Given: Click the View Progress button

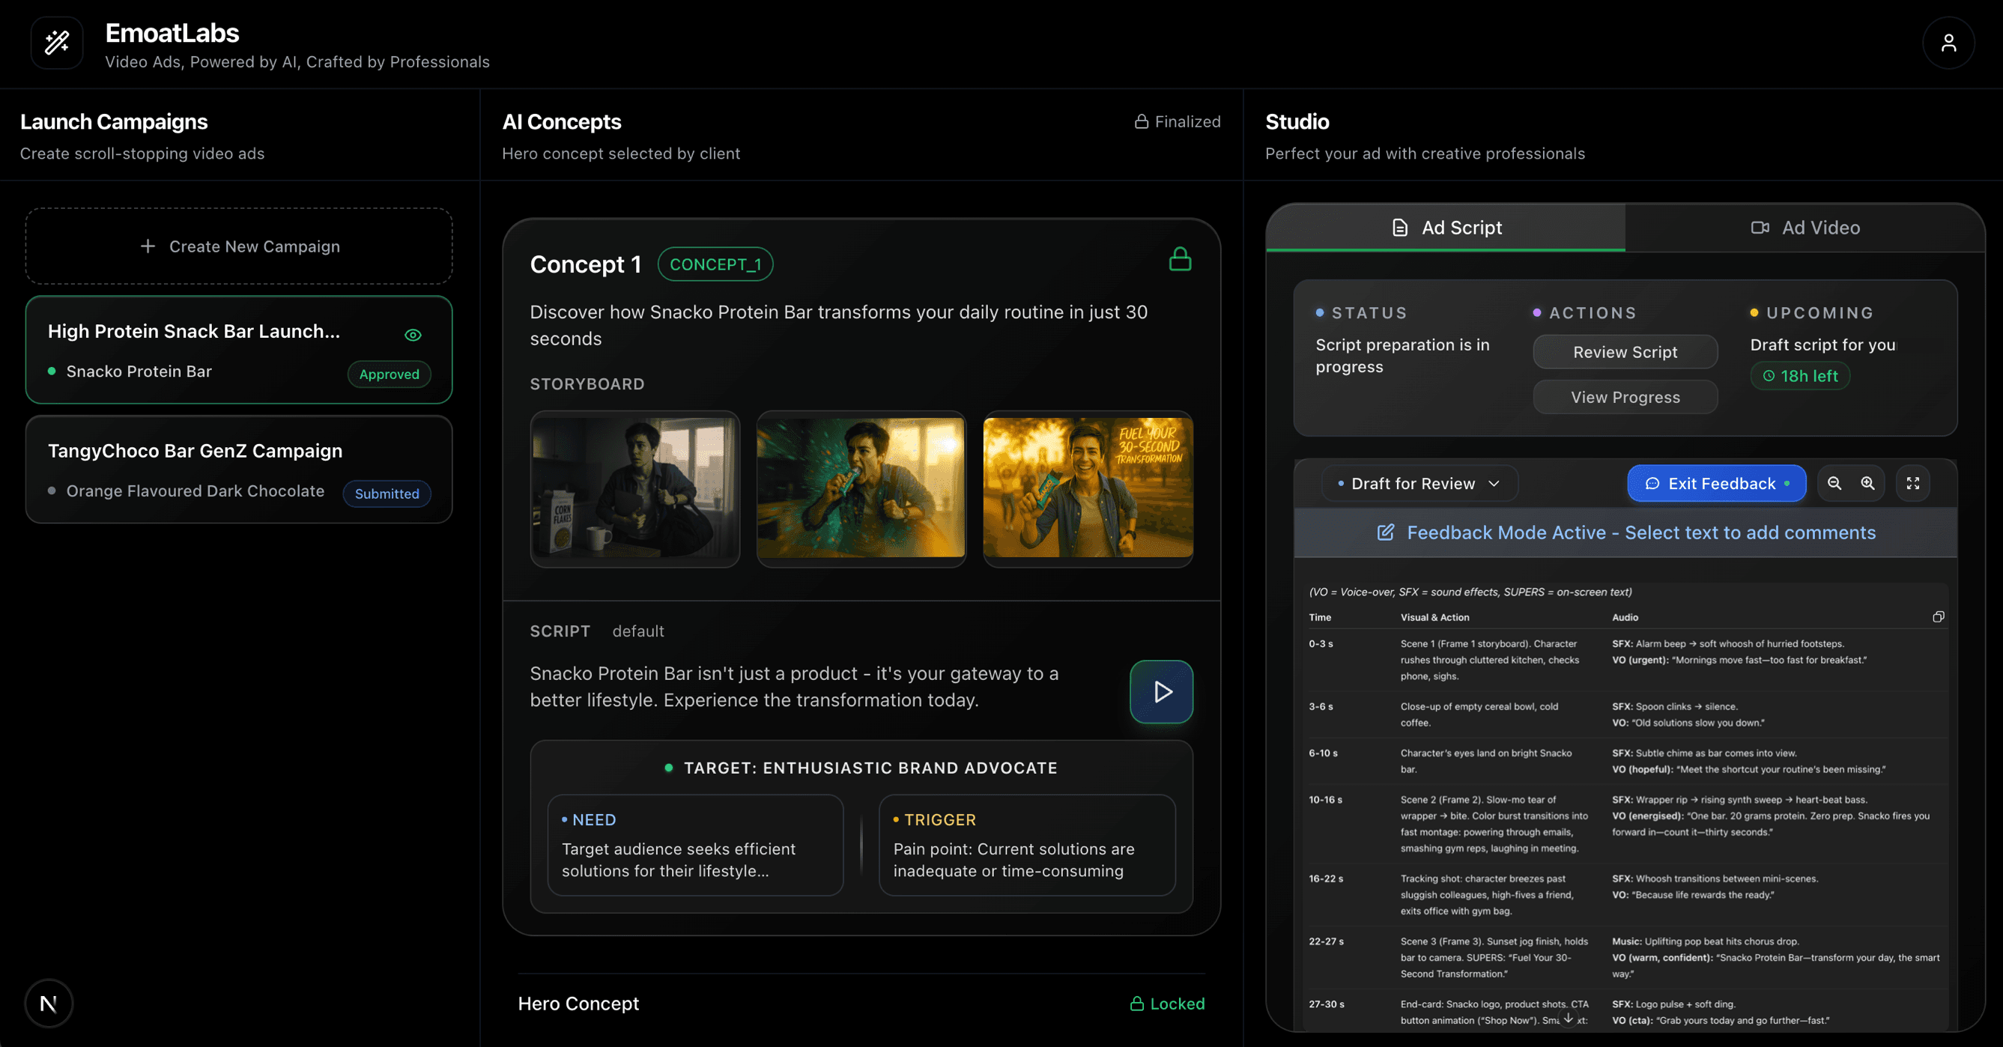Looking at the screenshot, I should pos(1625,396).
